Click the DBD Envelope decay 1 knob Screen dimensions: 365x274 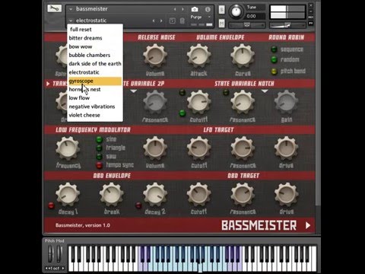[68, 195]
